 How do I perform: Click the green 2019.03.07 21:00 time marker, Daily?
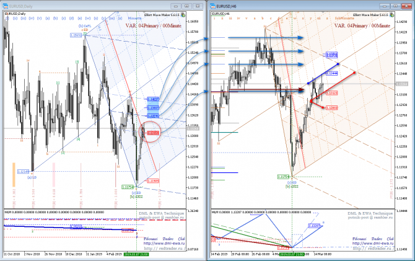click(x=136, y=254)
